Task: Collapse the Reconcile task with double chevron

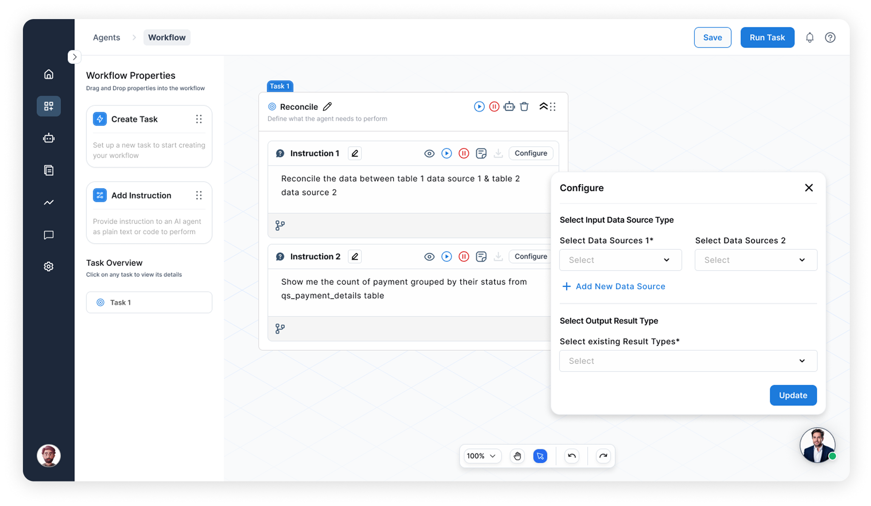Action: 543,107
